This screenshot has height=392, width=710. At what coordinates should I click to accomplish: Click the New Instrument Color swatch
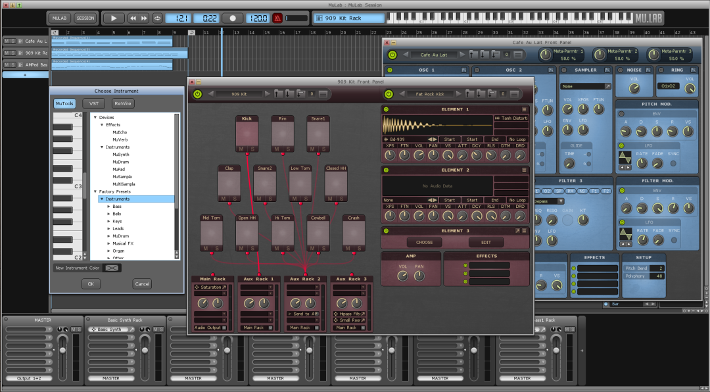(x=113, y=268)
